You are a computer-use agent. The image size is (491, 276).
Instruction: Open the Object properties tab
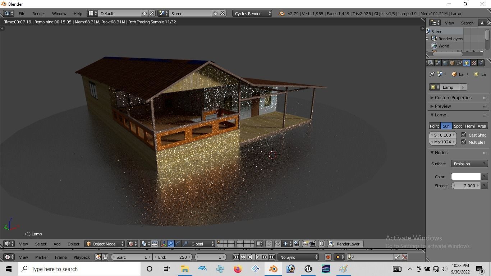pyautogui.click(x=452, y=63)
